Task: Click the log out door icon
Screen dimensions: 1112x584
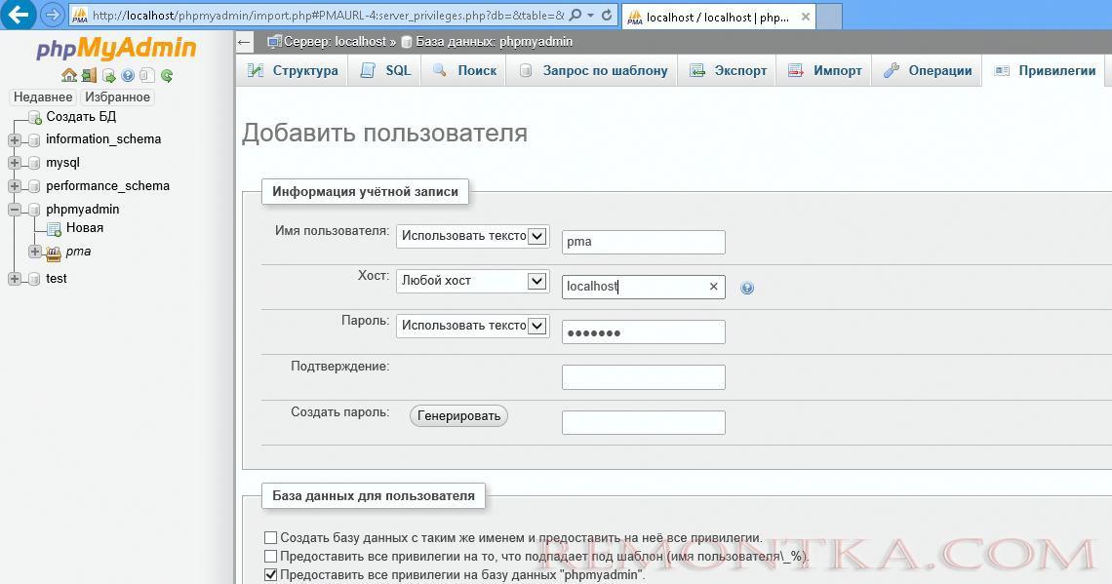Action: tap(89, 75)
